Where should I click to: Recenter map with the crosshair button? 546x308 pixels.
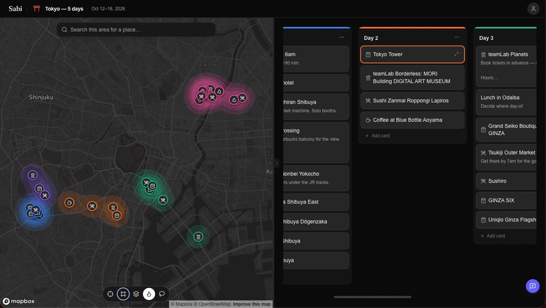click(x=110, y=294)
